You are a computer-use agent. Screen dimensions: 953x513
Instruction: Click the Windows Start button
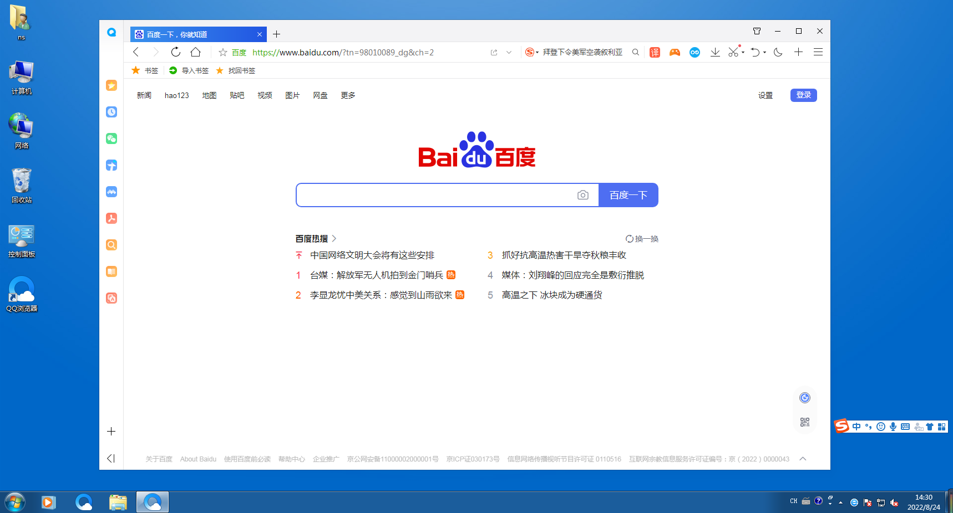coord(15,502)
